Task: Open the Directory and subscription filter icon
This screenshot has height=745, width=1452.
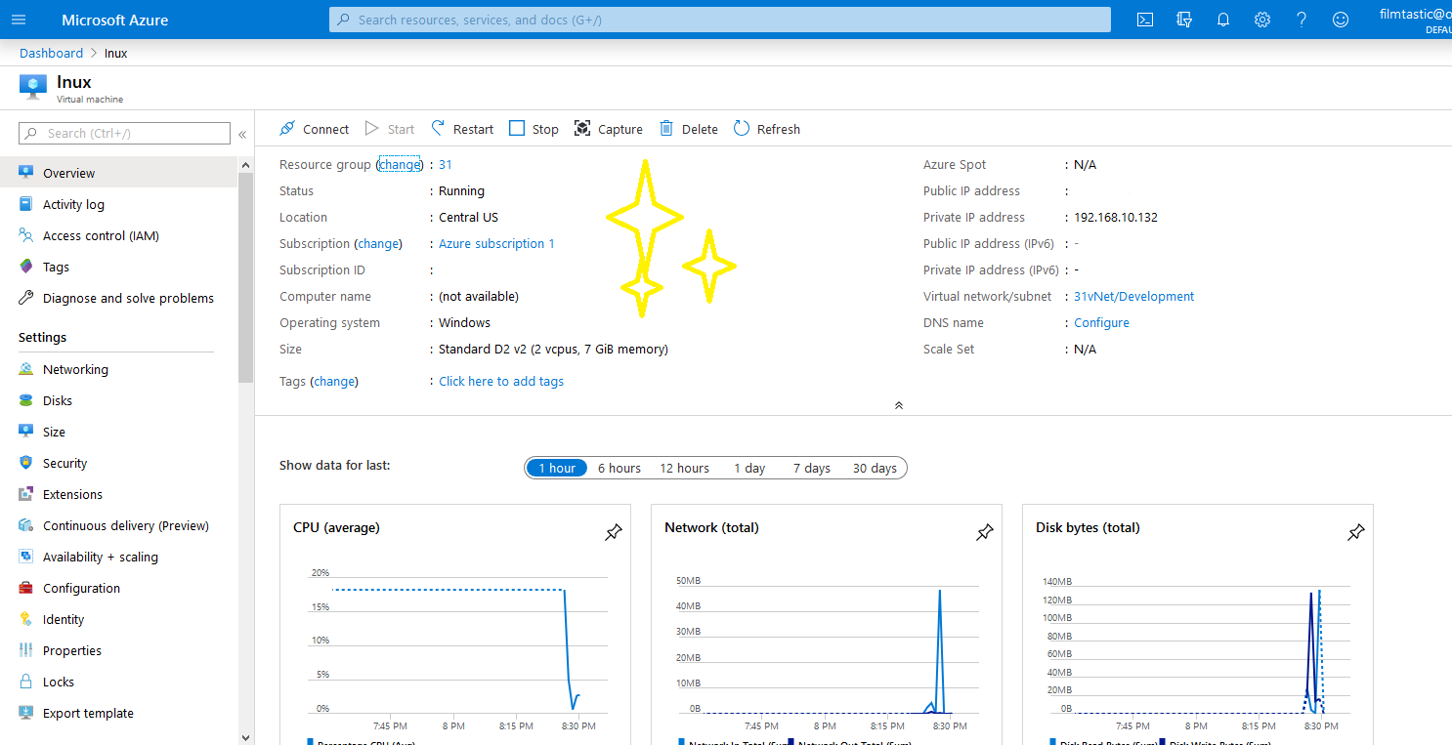Action: tap(1184, 20)
